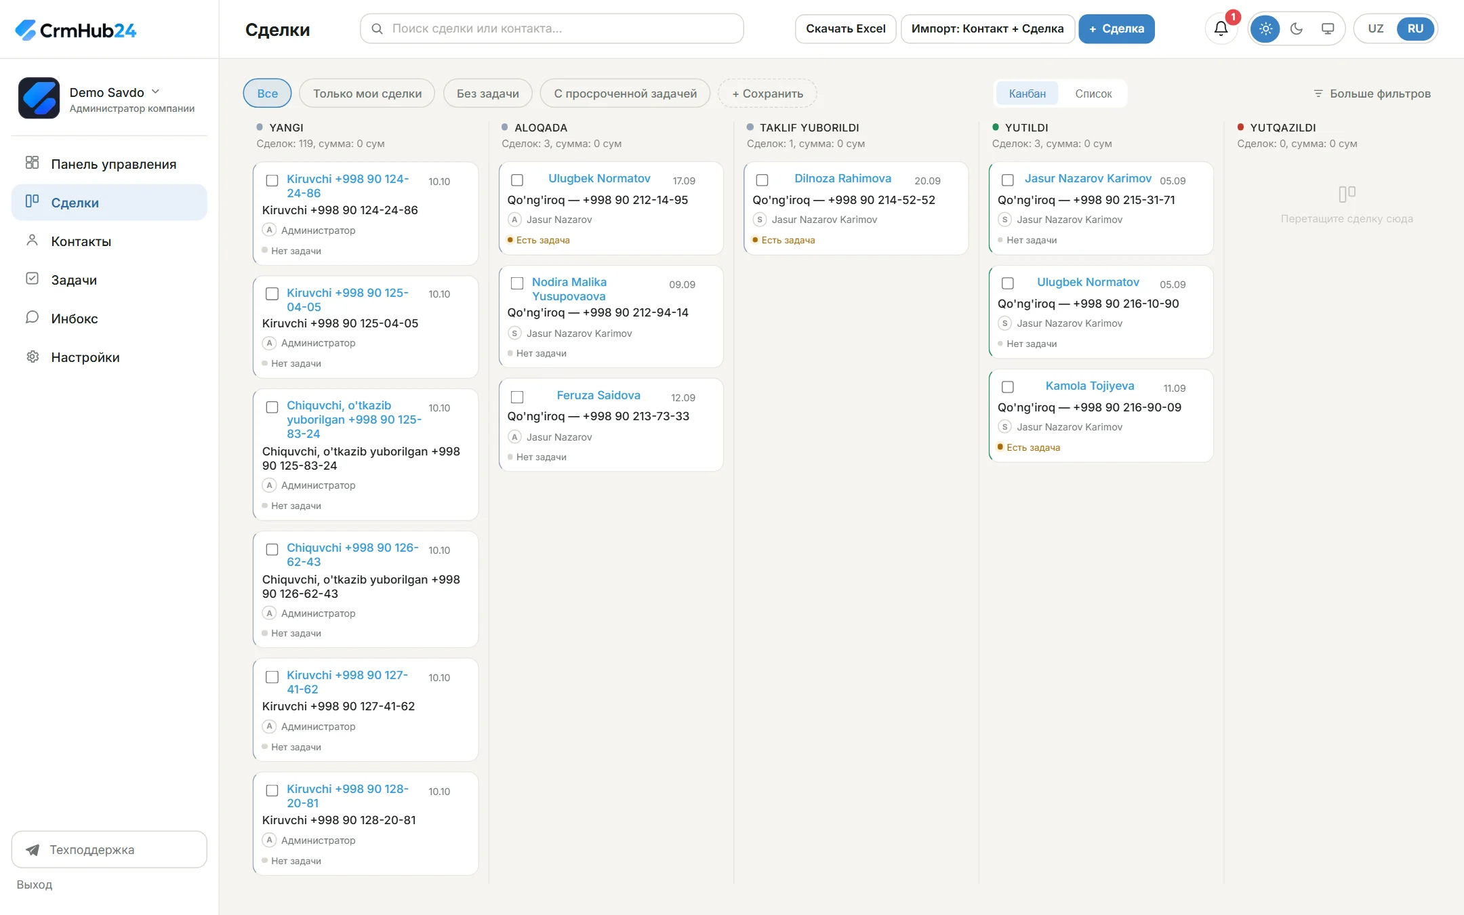Switch to dark theme moon icon

pos(1297,28)
